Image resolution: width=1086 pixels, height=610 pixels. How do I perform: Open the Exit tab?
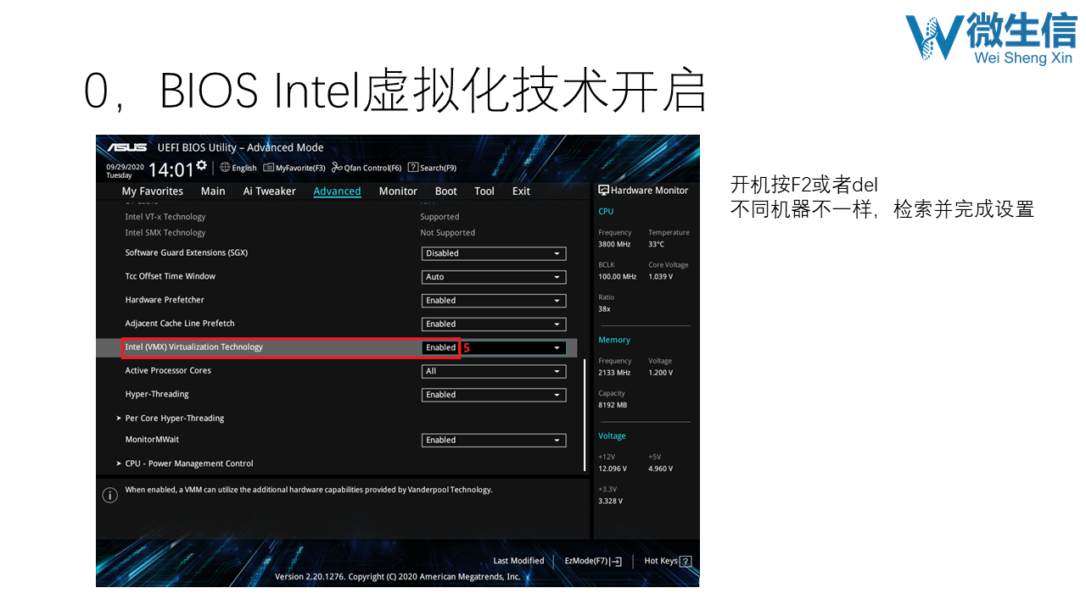tap(521, 191)
